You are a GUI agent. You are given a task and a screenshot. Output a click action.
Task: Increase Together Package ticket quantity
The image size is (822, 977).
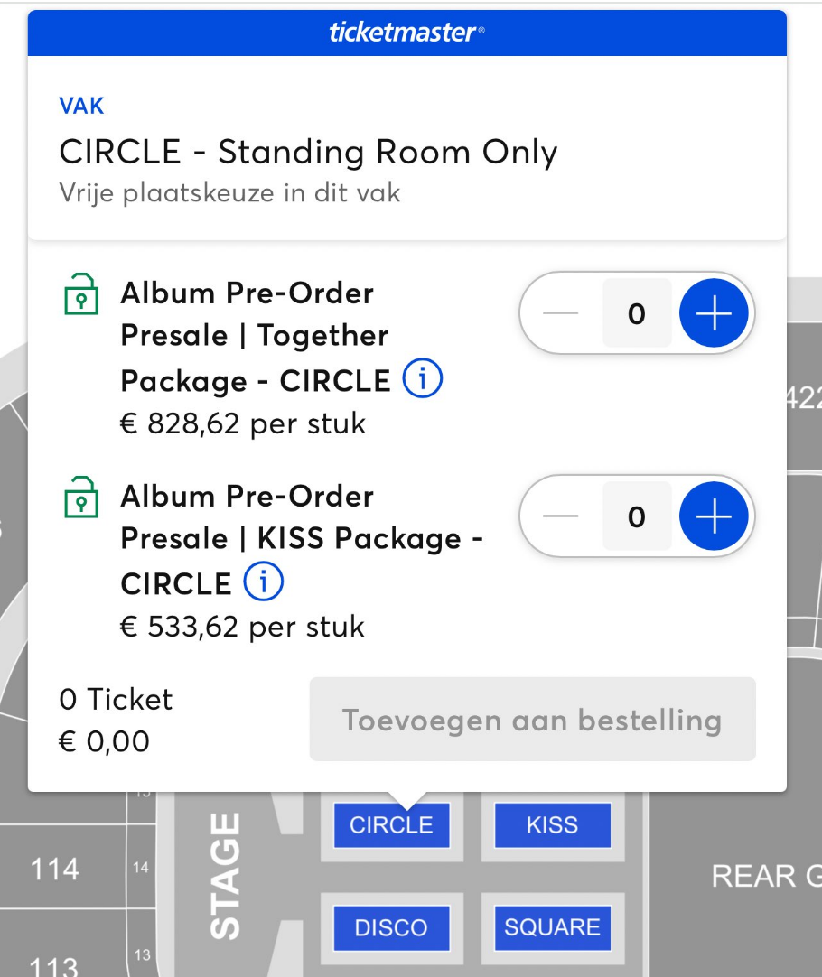[714, 313]
